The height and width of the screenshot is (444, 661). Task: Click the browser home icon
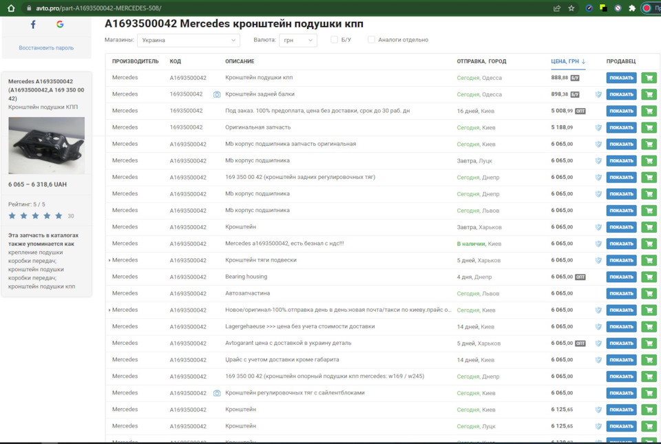coord(11,8)
